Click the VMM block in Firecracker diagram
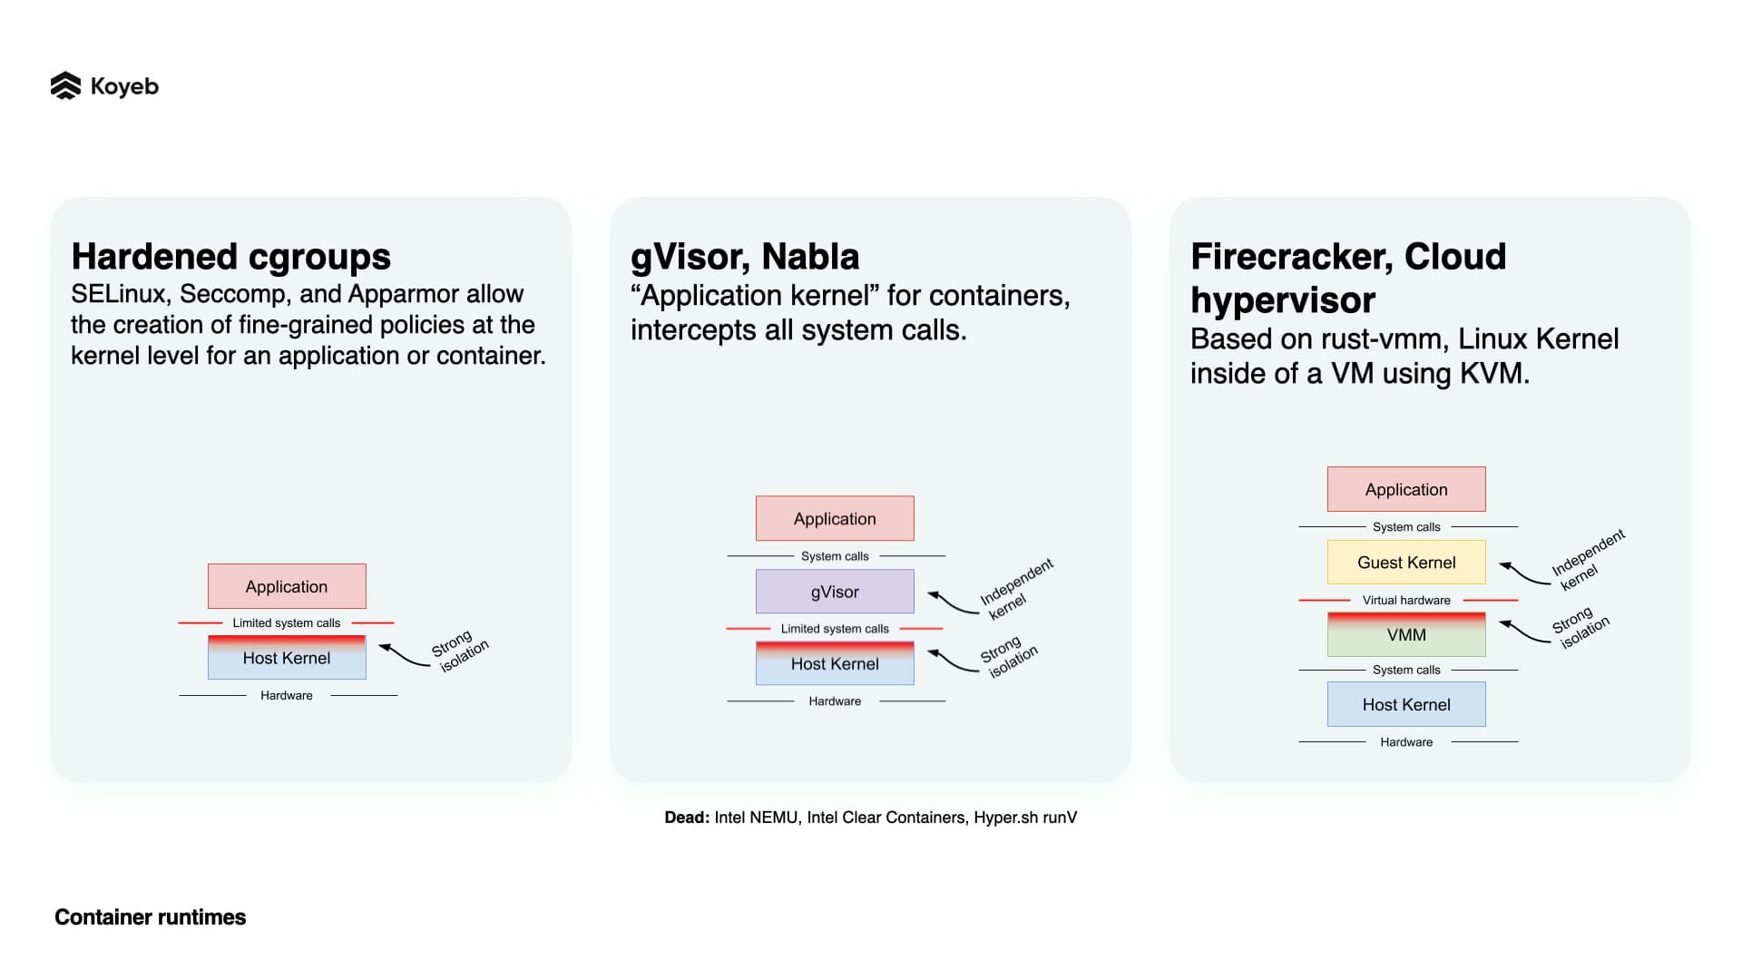Image resolution: width=1742 pixels, height=980 pixels. (x=1405, y=634)
